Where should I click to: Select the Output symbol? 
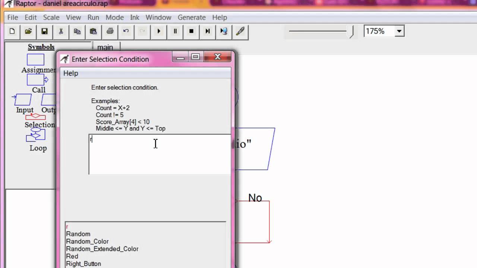pos(48,100)
